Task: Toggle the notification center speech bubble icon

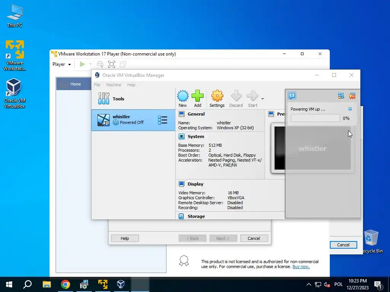Action: pos(292,95)
